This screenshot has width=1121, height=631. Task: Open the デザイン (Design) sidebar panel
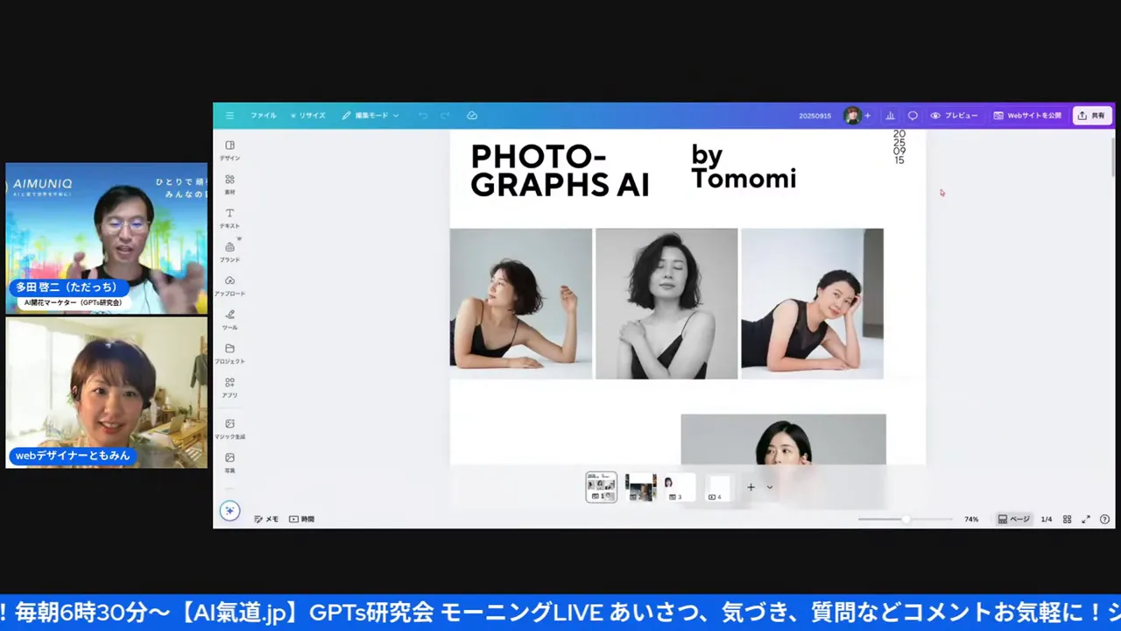(229, 150)
